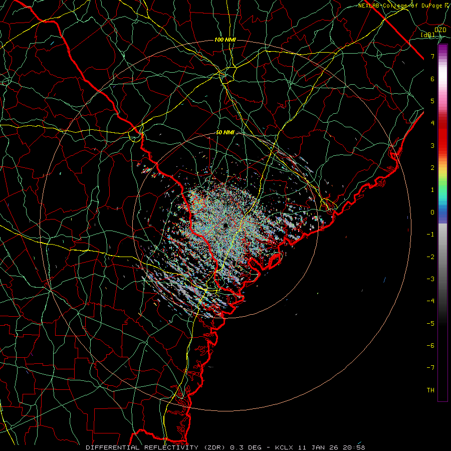The width and height of the screenshot is (451, 451).
Task: Click the positive "2" scale value
Action: [x=432, y=168]
